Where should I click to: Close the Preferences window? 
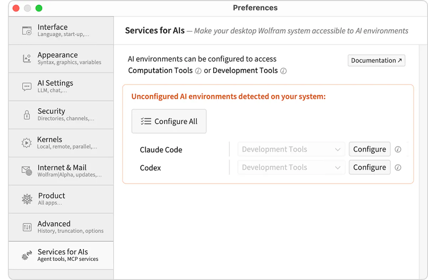(16, 8)
